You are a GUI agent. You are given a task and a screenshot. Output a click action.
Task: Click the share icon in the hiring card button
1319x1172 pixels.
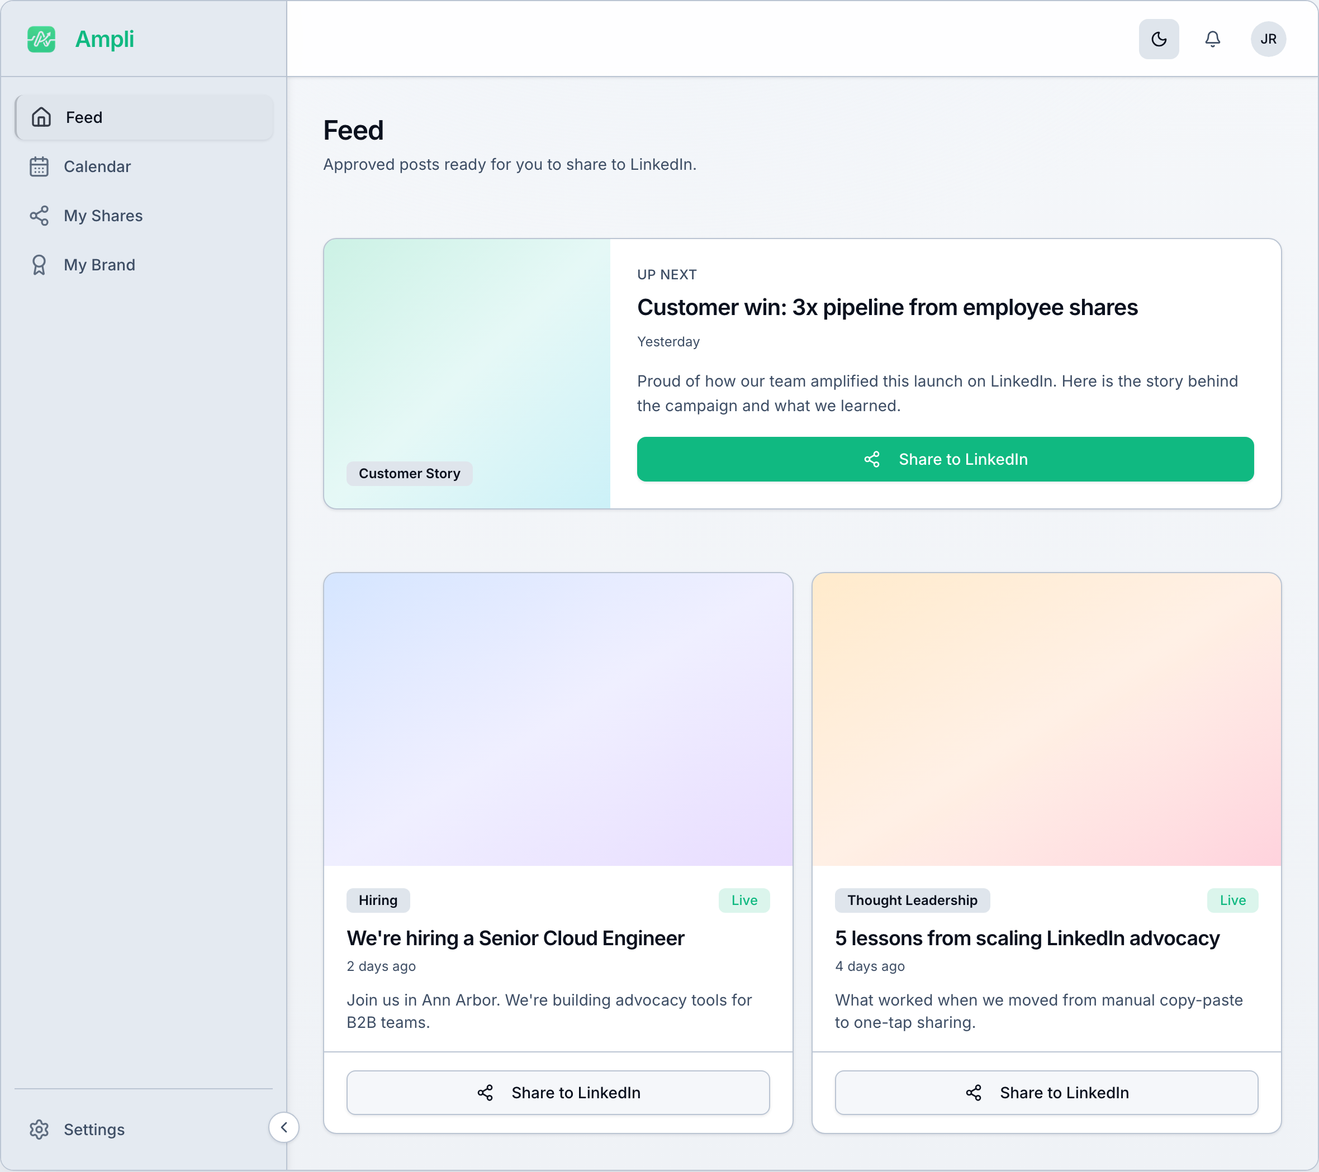[x=485, y=1093]
